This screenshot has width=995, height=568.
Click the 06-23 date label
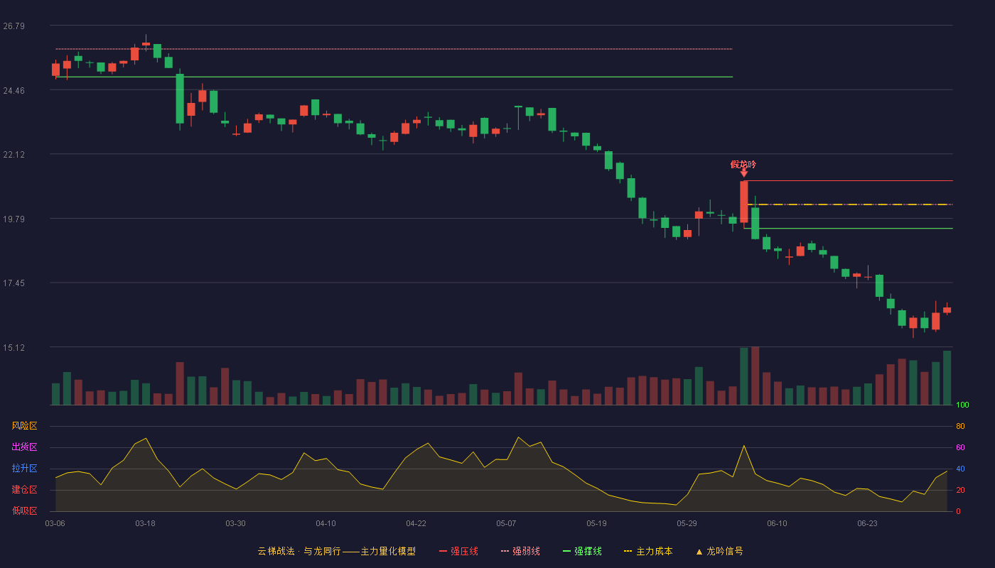tap(867, 523)
